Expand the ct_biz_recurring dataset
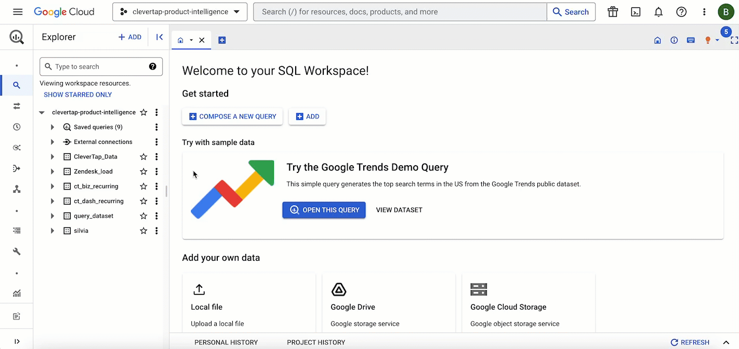 pyautogui.click(x=52, y=186)
